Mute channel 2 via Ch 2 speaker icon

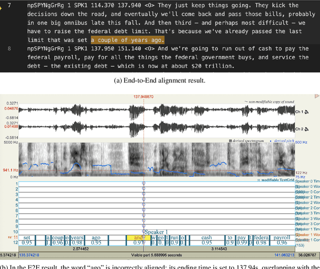click(x=306, y=129)
